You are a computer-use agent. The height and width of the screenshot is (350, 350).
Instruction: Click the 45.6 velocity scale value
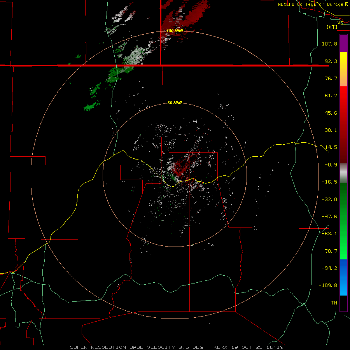pos(331,113)
